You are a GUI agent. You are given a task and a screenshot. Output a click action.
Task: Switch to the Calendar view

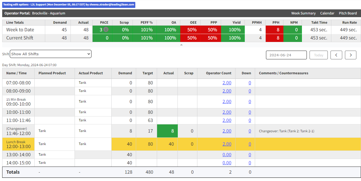point(327,13)
